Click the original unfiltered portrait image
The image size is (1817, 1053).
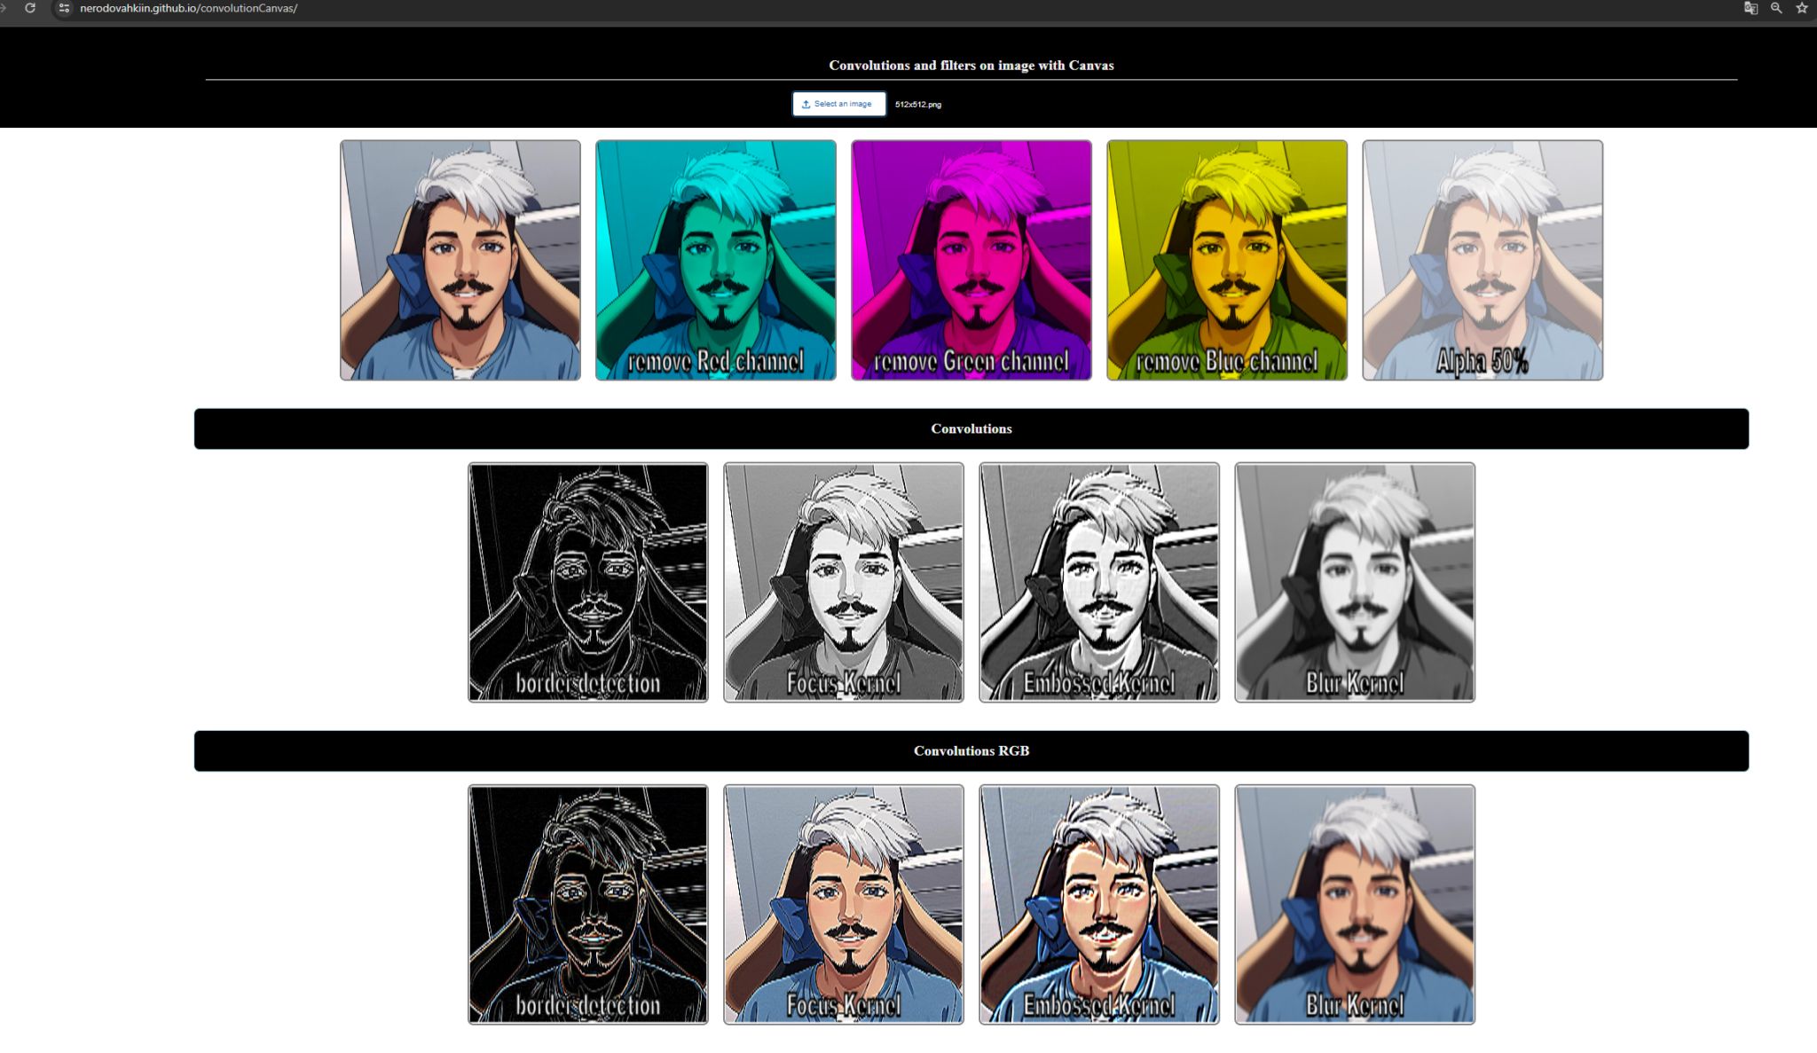460,260
